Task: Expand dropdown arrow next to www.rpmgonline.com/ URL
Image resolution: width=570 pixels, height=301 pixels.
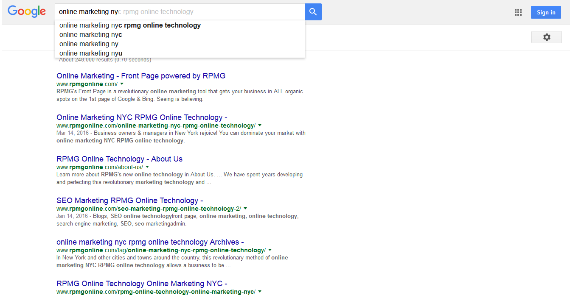Action: click(x=122, y=84)
